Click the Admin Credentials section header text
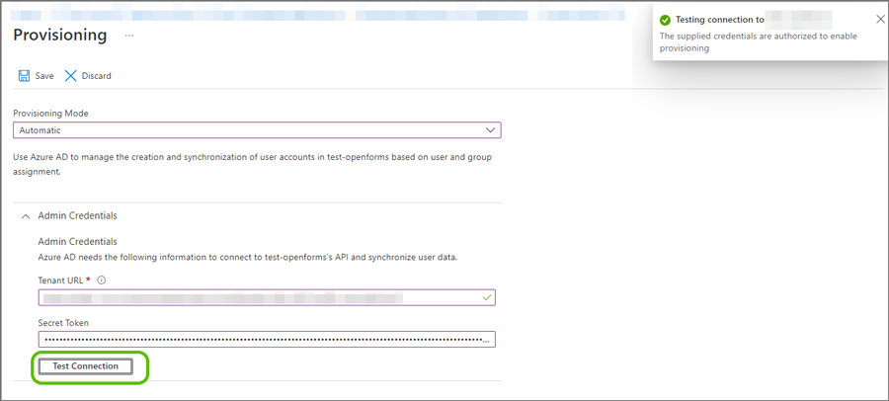This screenshot has width=889, height=401. pyautogui.click(x=77, y=215)
